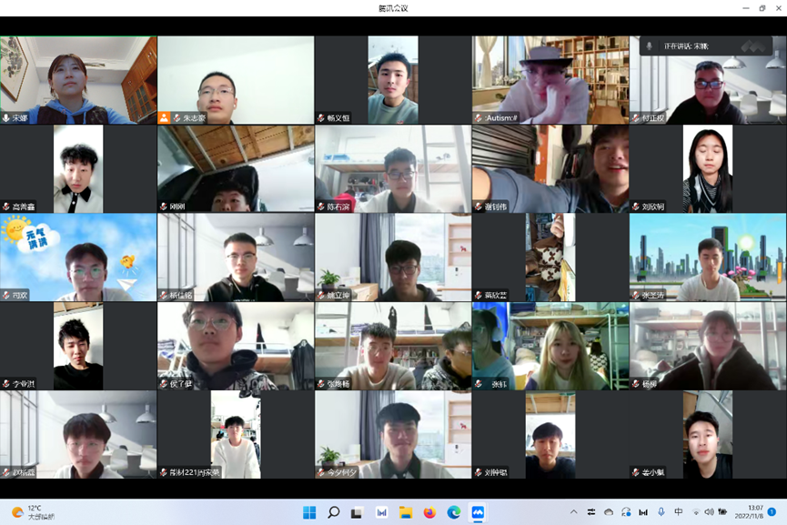Click the 正在讲话 speaking indicator microphone

click(650, 45)
